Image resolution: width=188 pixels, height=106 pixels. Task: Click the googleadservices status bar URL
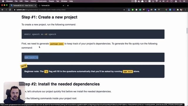click(x=92, y=105)
